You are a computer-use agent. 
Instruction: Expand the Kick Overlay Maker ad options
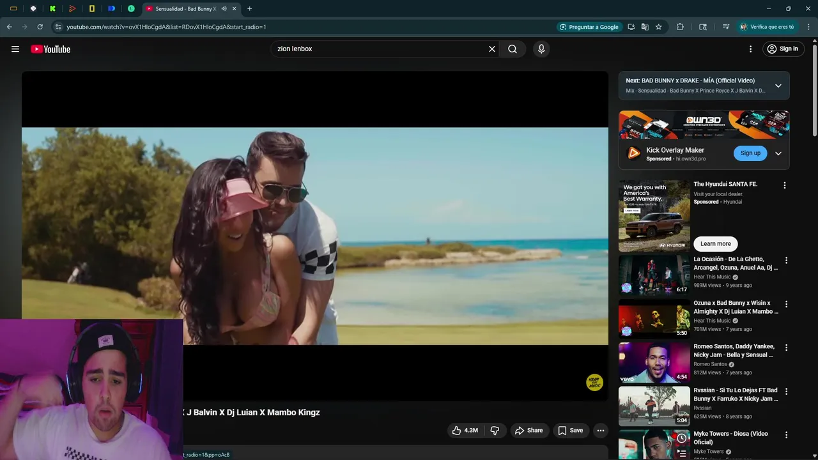click(x=778, y=153)
